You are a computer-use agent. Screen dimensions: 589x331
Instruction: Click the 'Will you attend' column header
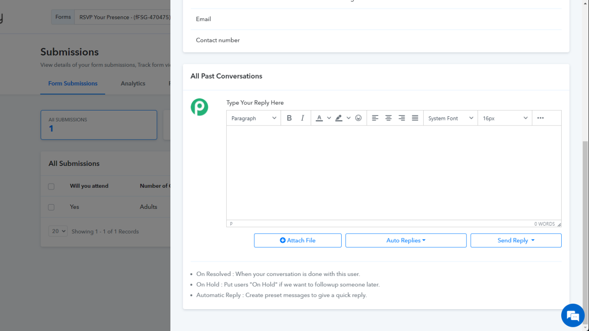(89, 186)
